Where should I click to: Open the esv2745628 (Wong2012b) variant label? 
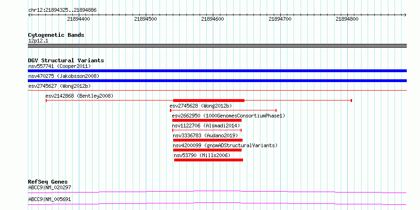click(201, 106)
